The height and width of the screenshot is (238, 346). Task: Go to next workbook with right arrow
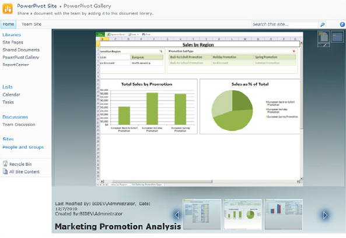click(x=325, y=215)
